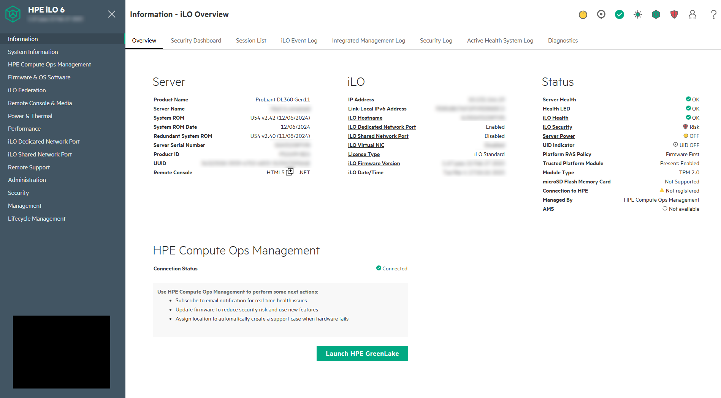The width and height of the screenshot is (721, 398).
Task: Open Lifecycle Management
Action: click(37, 219)
